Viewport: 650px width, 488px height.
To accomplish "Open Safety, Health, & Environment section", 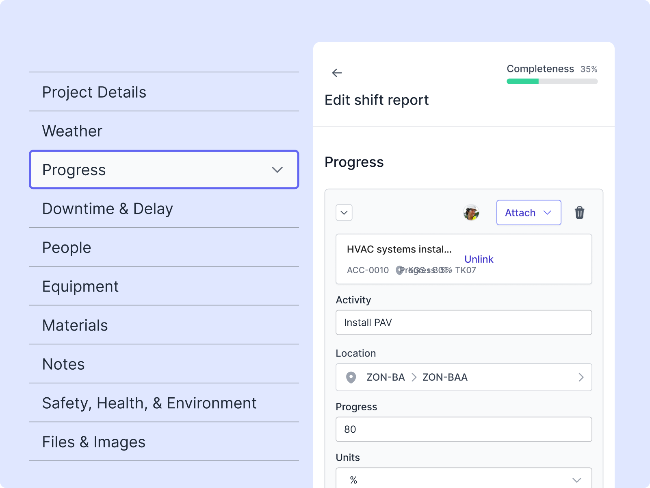I will tap(164, 403).
